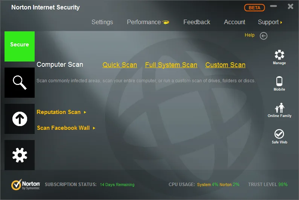Open the Custom Scan link
The height and width of the screenshot is (200, 299).
point(225,65)
